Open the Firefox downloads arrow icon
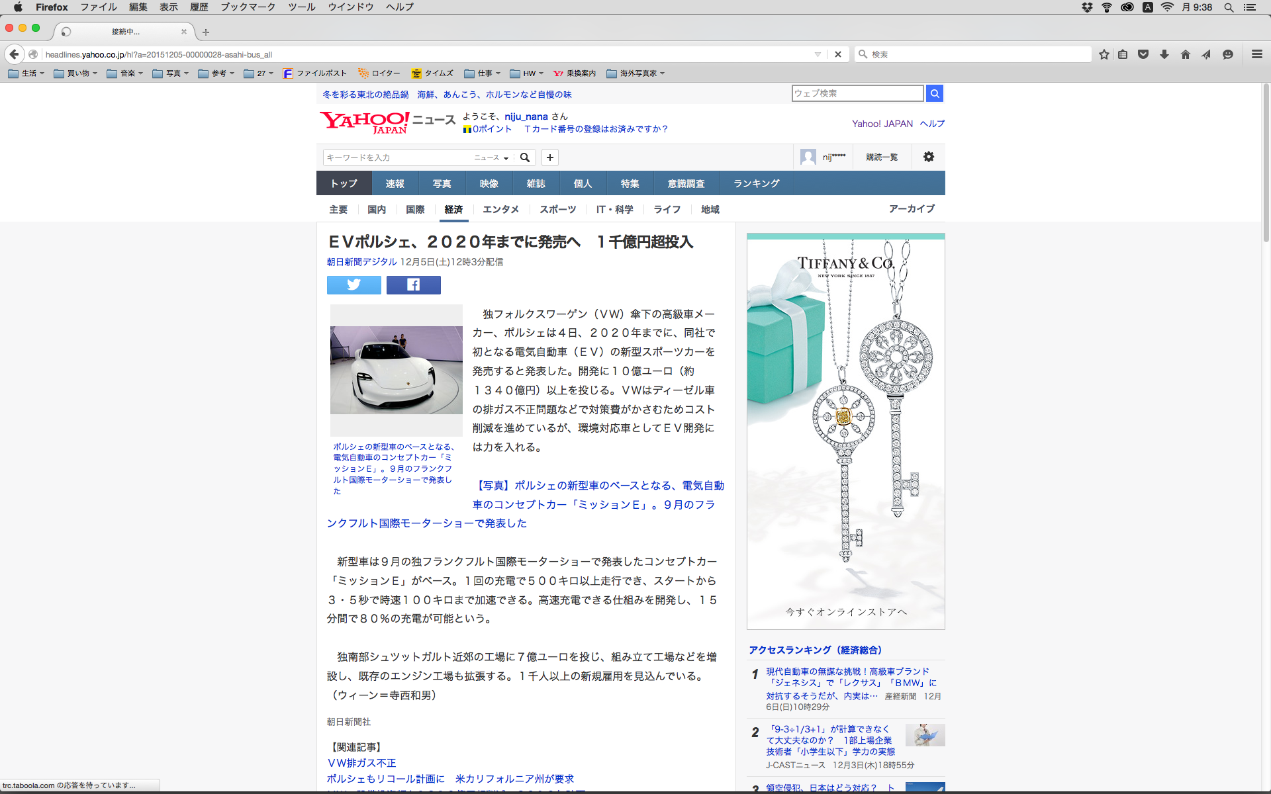This screenshot has width=1271, height=794. tap(1164, 54)
